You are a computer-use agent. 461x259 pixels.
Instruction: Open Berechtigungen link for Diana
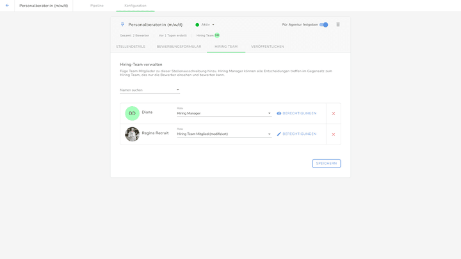299,113
